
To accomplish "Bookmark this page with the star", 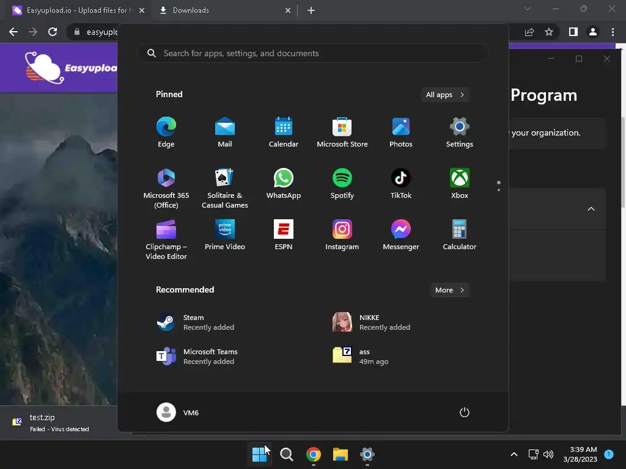I will tap(549, 32).
